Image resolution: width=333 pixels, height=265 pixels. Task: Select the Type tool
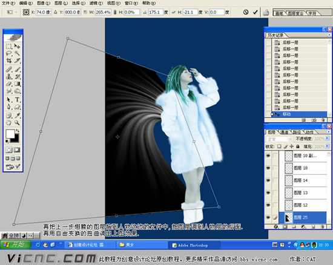pos(17,99)
